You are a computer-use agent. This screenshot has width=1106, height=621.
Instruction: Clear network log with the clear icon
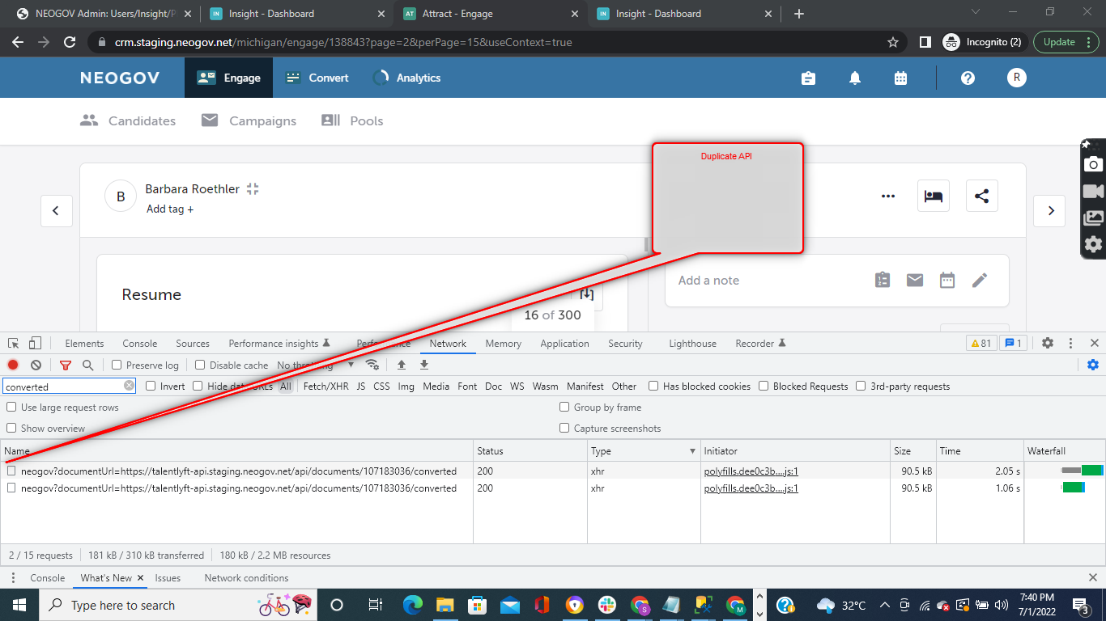(34, 365)
